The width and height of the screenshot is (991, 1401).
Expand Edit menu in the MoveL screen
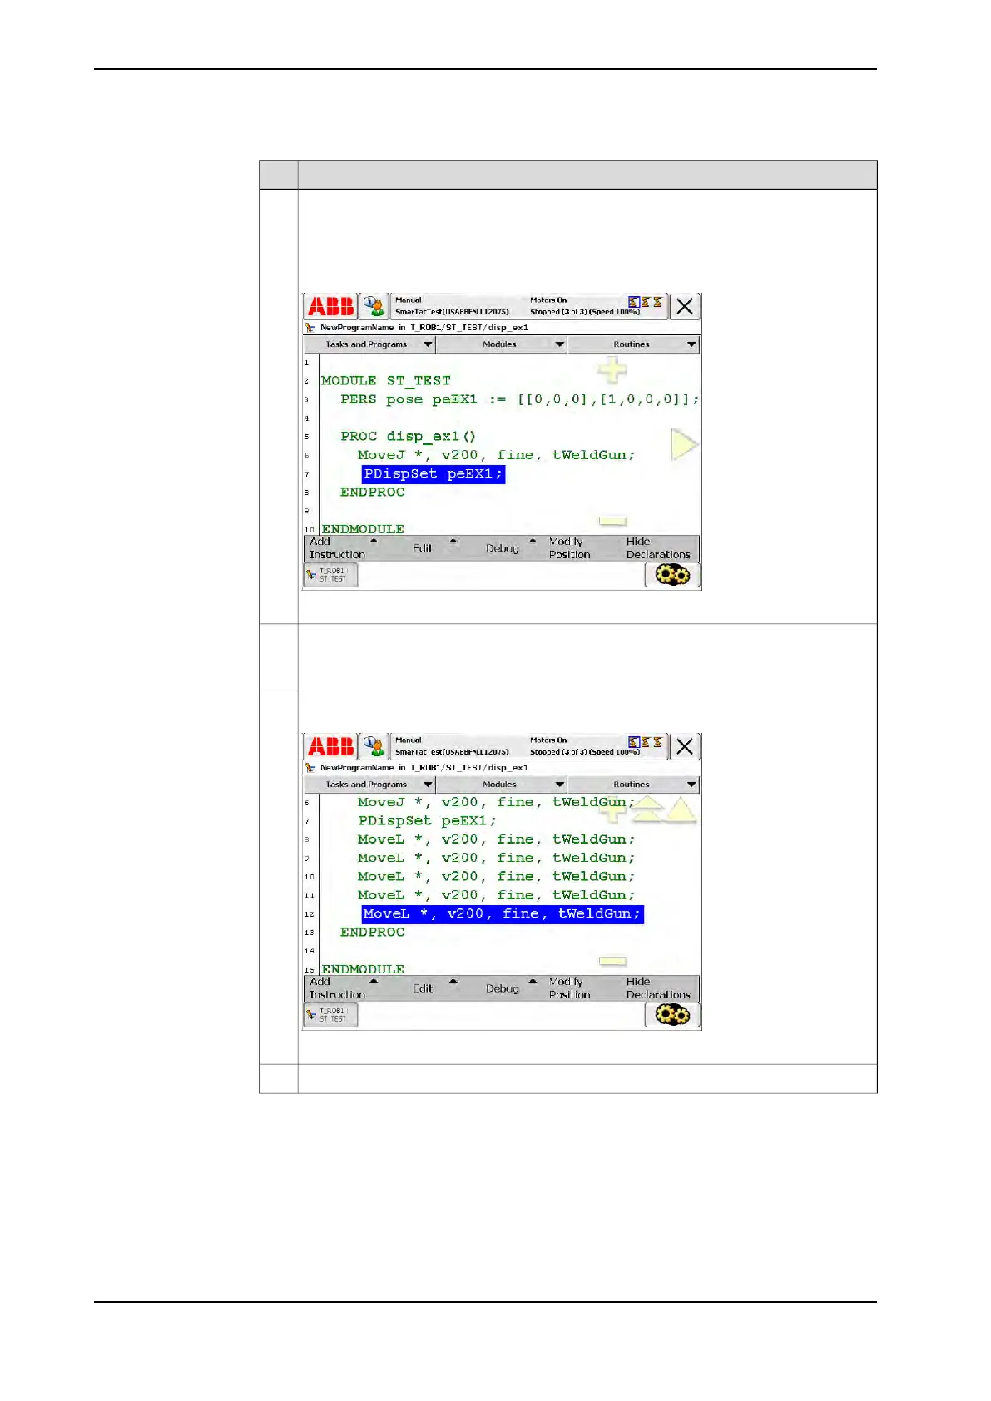tap(423, 988)
